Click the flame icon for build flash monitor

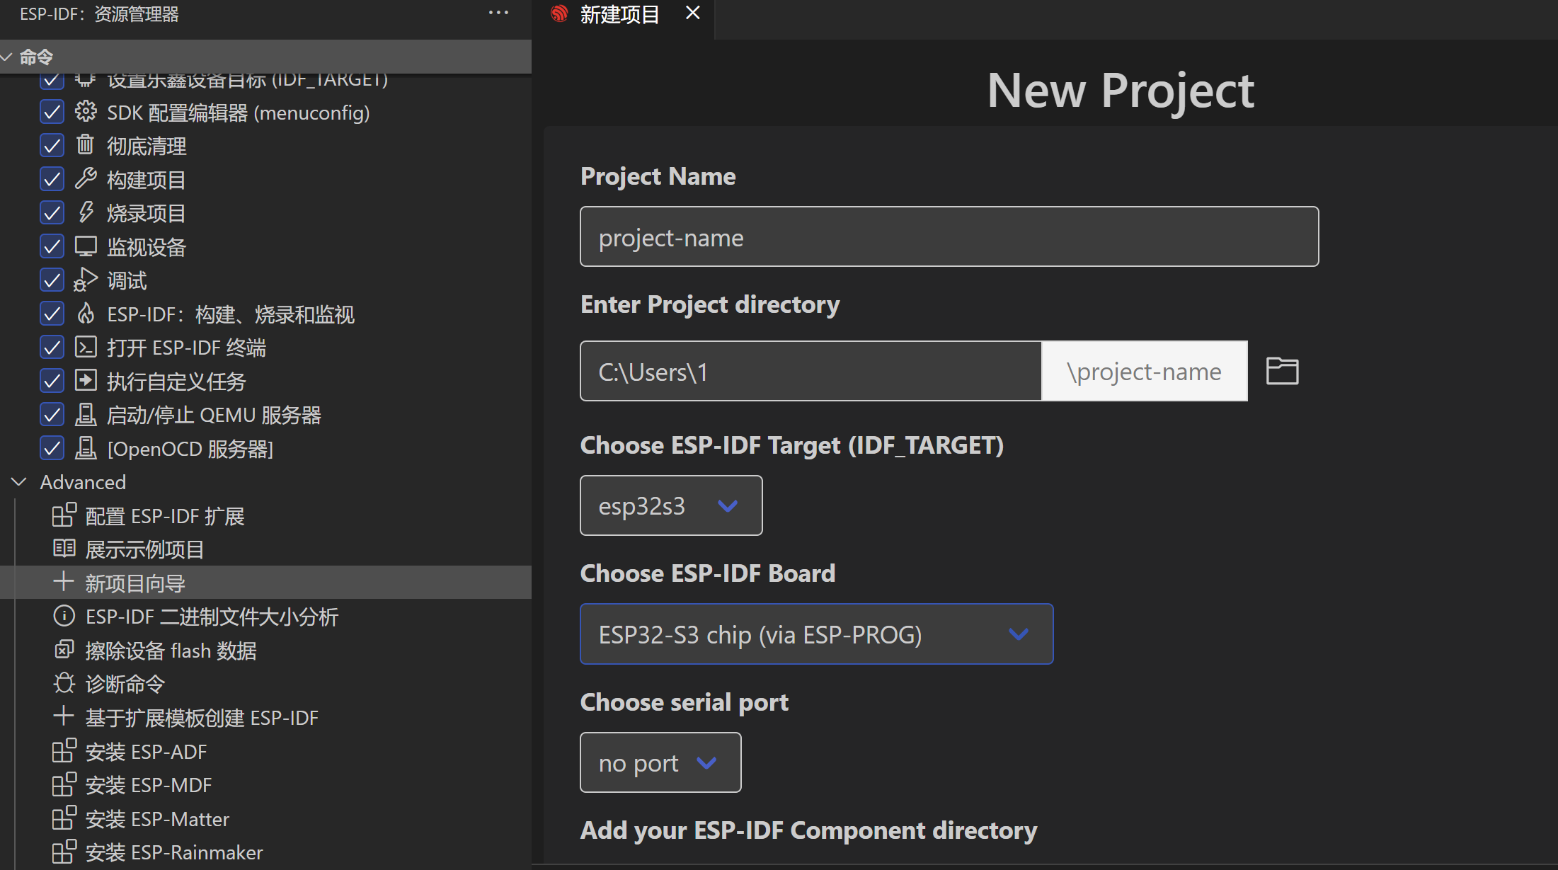pos(86,314)
